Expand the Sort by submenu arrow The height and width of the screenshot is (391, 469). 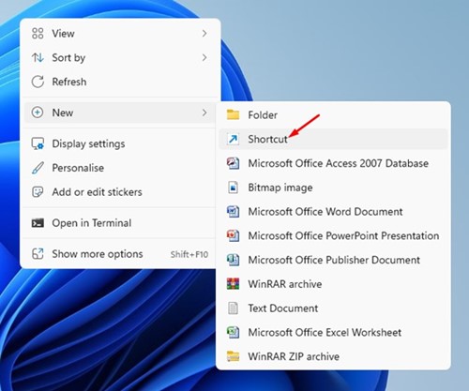pos(204,57)
